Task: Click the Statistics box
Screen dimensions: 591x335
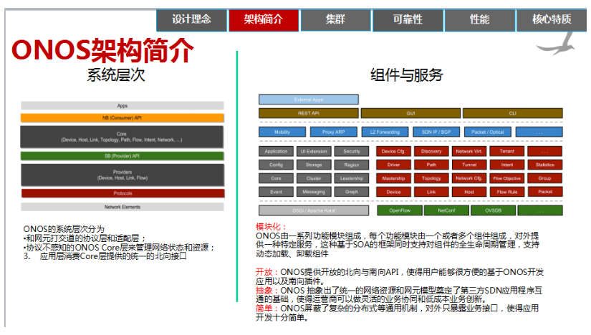Action: (x=545, y=165)
